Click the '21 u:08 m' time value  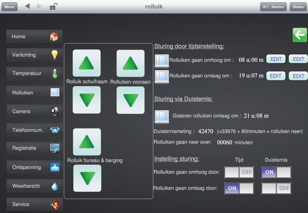[256, 116]
